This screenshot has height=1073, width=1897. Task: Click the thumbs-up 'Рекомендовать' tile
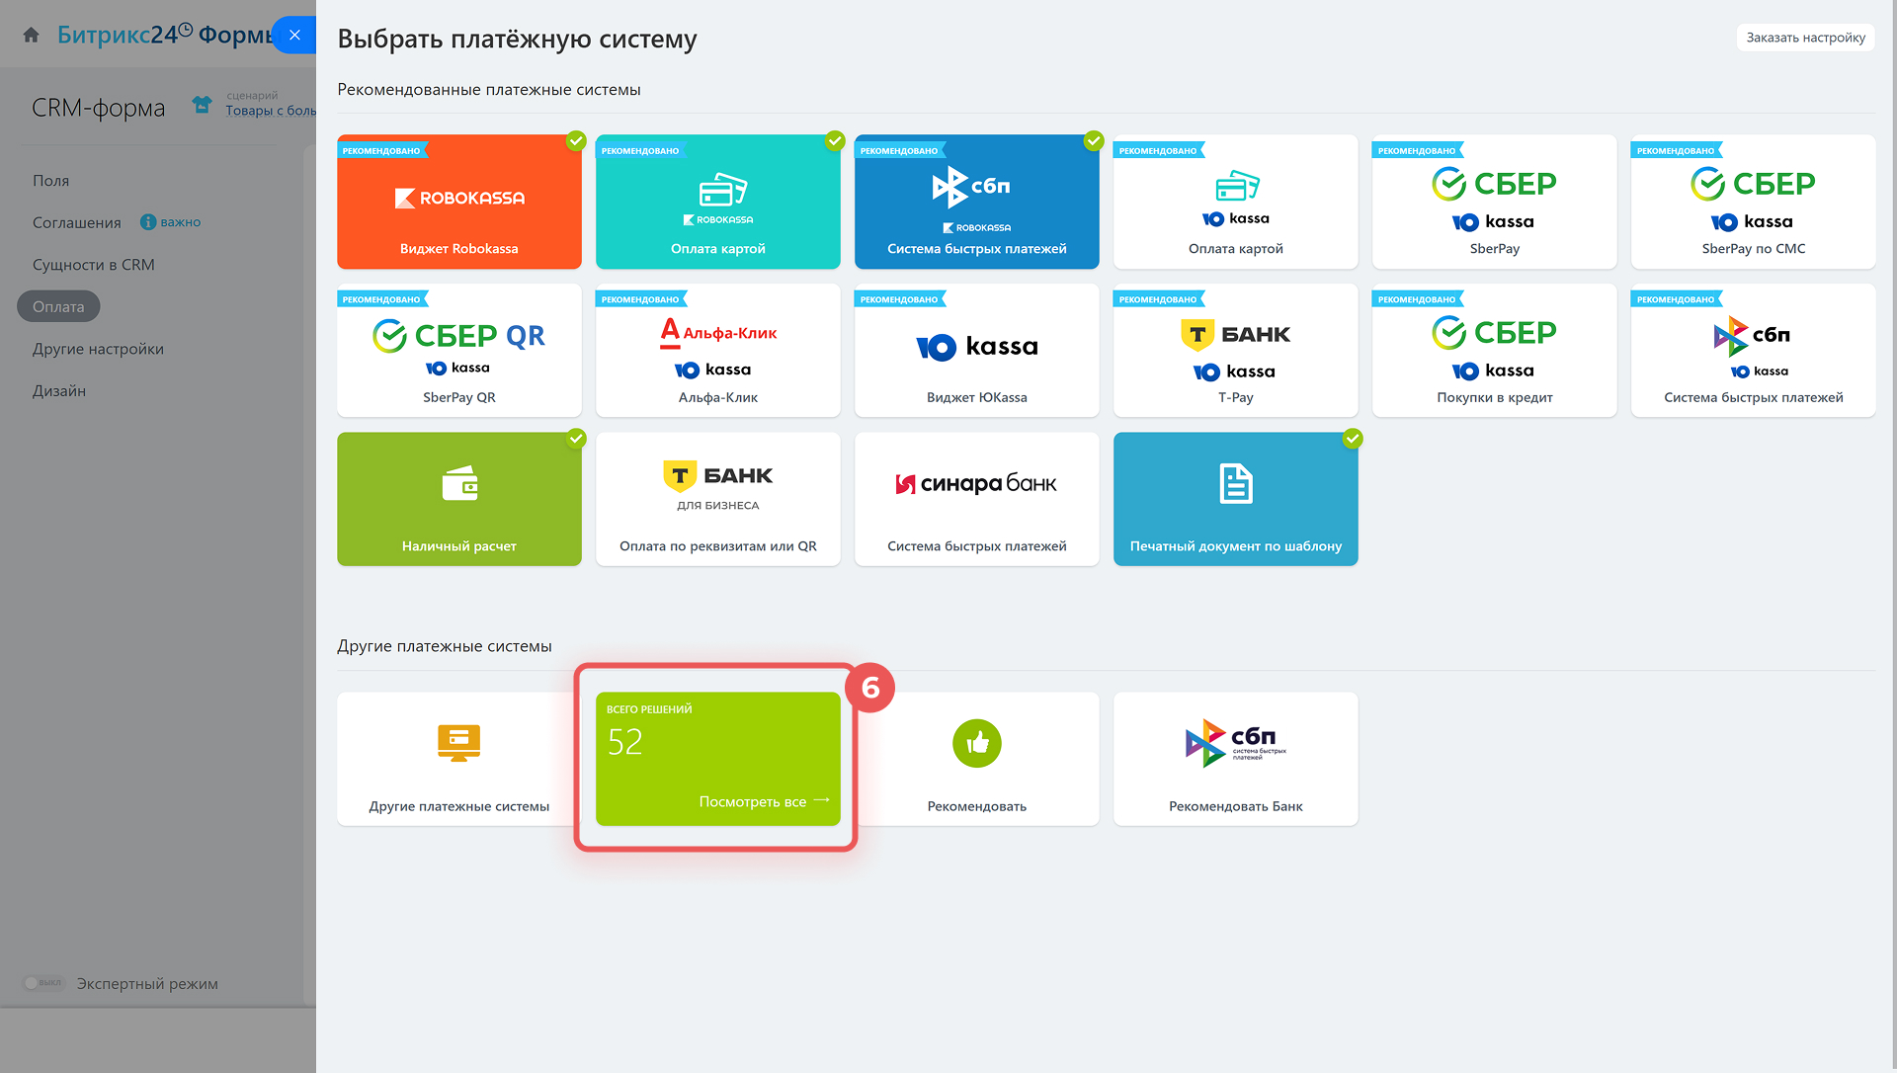pos(976,759)
